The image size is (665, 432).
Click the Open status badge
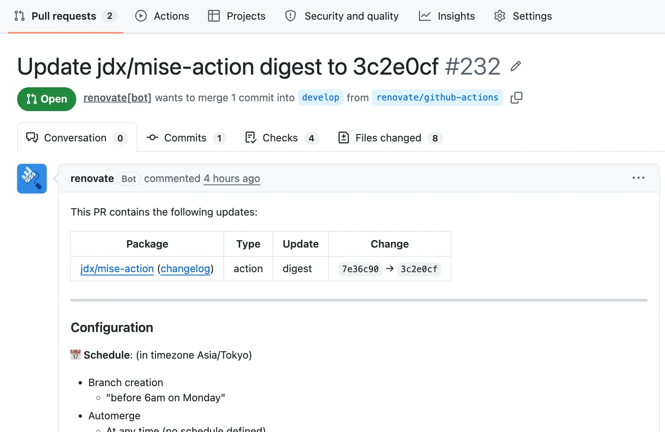click(x=47, y=99)
